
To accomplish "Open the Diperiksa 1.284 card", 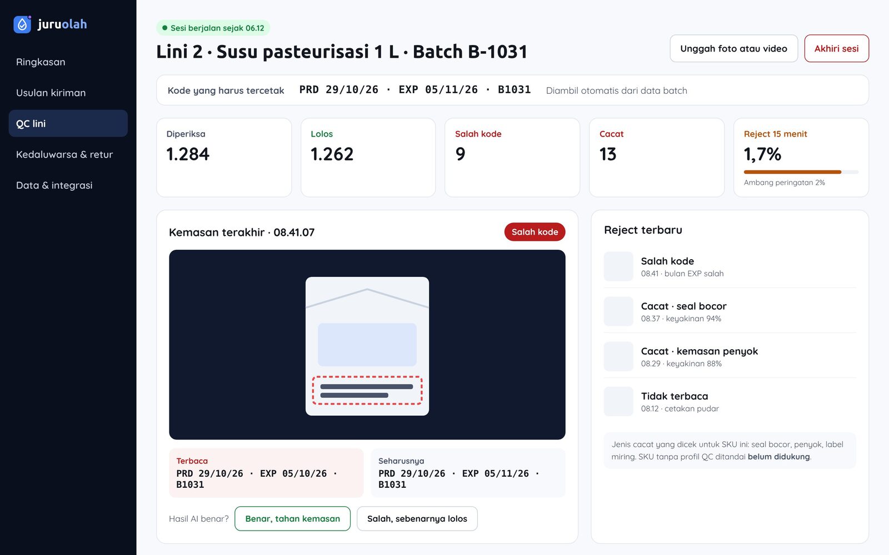I will coord(224,158).
